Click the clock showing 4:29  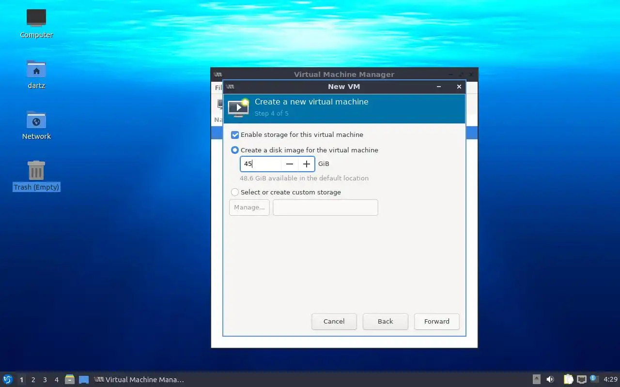coord(610,380)
